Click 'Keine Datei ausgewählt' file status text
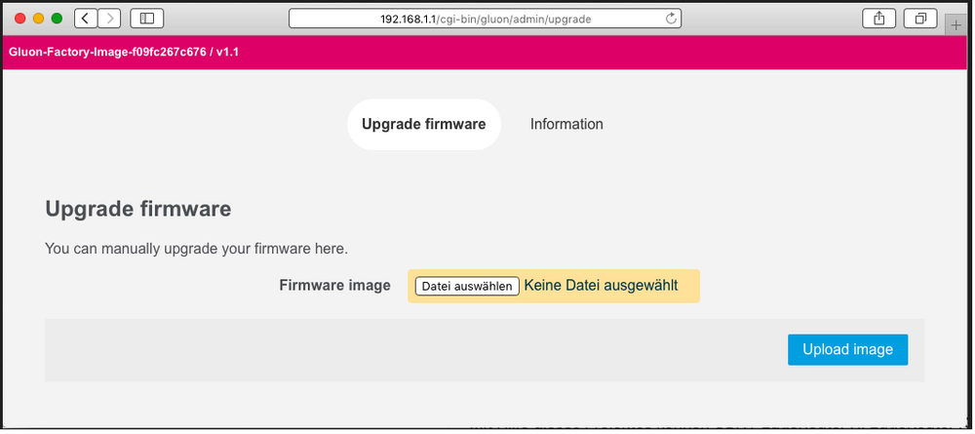Screen dimensions: 975x434 click(x=601, y=286)
